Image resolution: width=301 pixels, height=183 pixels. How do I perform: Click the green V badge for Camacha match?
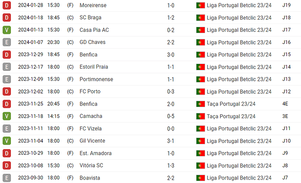pyautogui.click(x=7, y=116)
